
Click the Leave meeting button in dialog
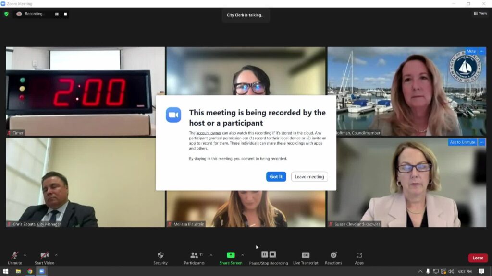(309, 176)
